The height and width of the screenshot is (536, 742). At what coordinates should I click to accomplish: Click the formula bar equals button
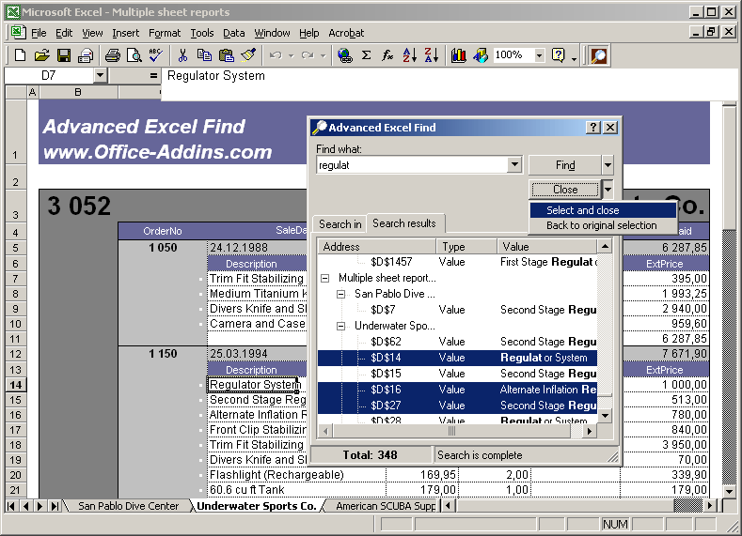point(153,75)
